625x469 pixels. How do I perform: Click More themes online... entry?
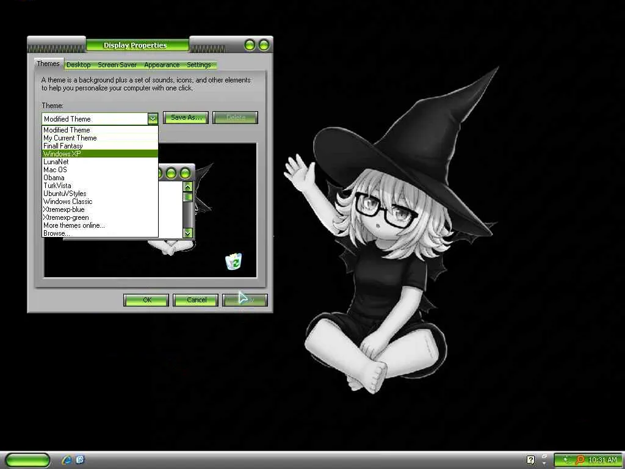[100, 226]
